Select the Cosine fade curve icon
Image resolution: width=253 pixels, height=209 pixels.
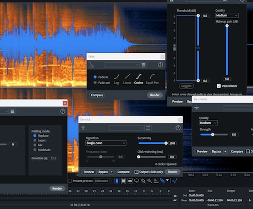139,76
